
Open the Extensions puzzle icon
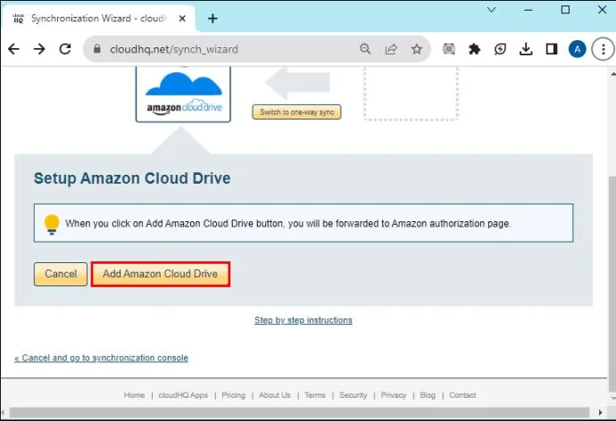point(474,49)
